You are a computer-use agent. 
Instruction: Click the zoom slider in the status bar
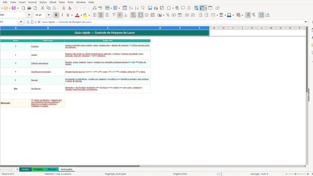pos(296,174)
